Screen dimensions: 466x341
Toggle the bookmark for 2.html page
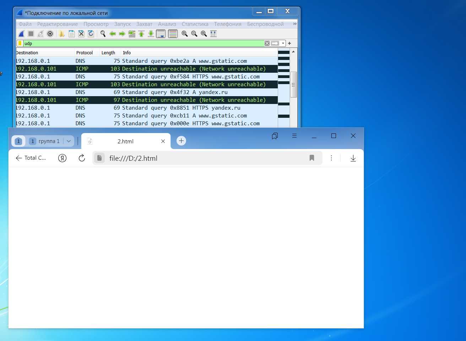point(312,158)
